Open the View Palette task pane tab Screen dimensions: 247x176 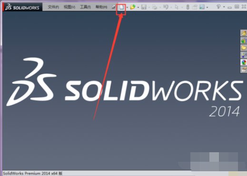pyautogui.click(x=244, y=55)
